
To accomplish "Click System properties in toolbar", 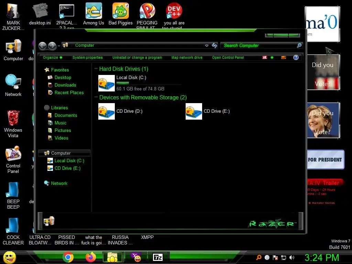I will pos(88,57).
